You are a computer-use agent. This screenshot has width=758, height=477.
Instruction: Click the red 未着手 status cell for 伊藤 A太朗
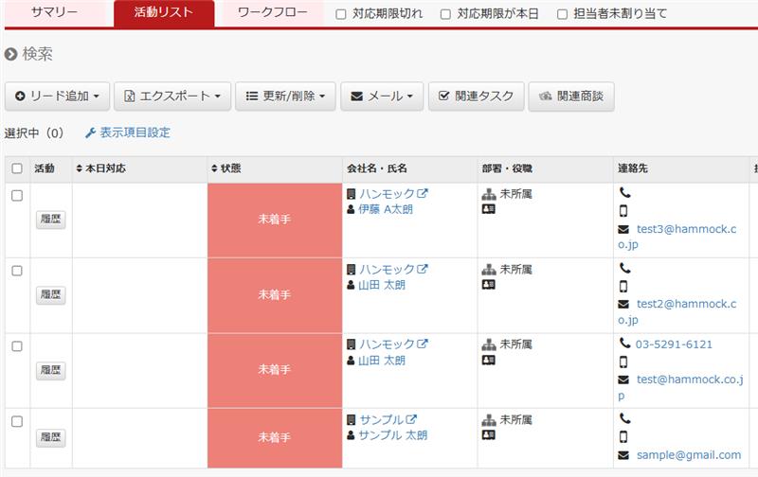274,219
